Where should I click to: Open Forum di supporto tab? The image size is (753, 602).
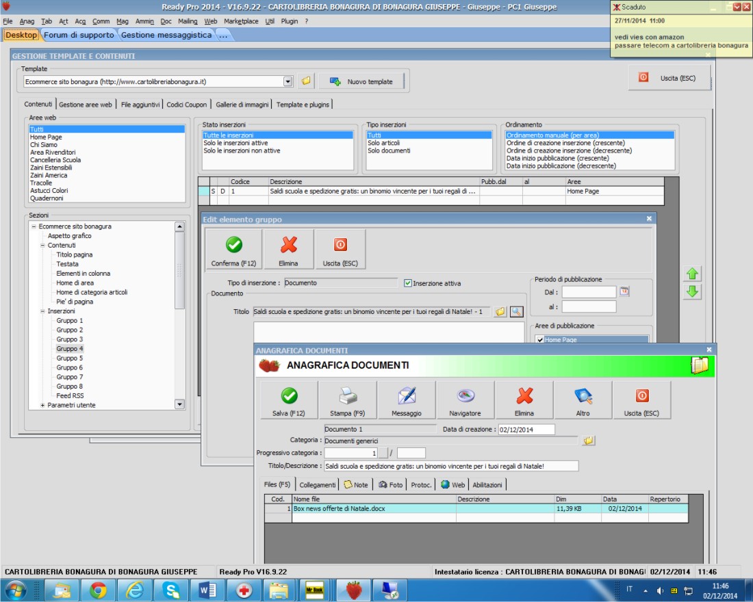[x=79, y=35]
